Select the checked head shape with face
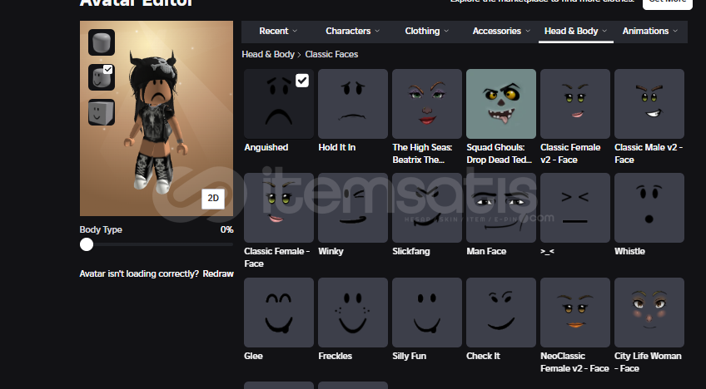Screen dimensions: 706x389 pyautogui.click(x=102, y=77)
